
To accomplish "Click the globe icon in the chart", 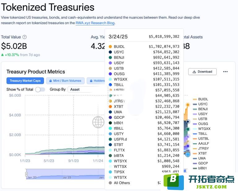I will [98, 122].
